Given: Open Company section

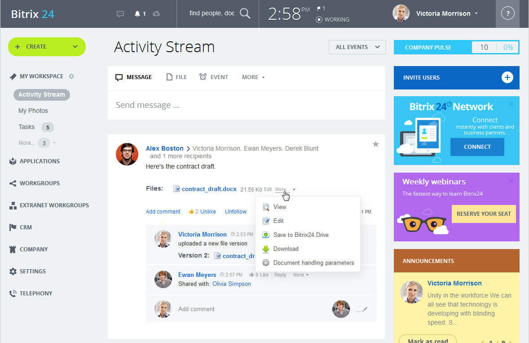Looking at the screenshot, I should [x=33, y=249].
